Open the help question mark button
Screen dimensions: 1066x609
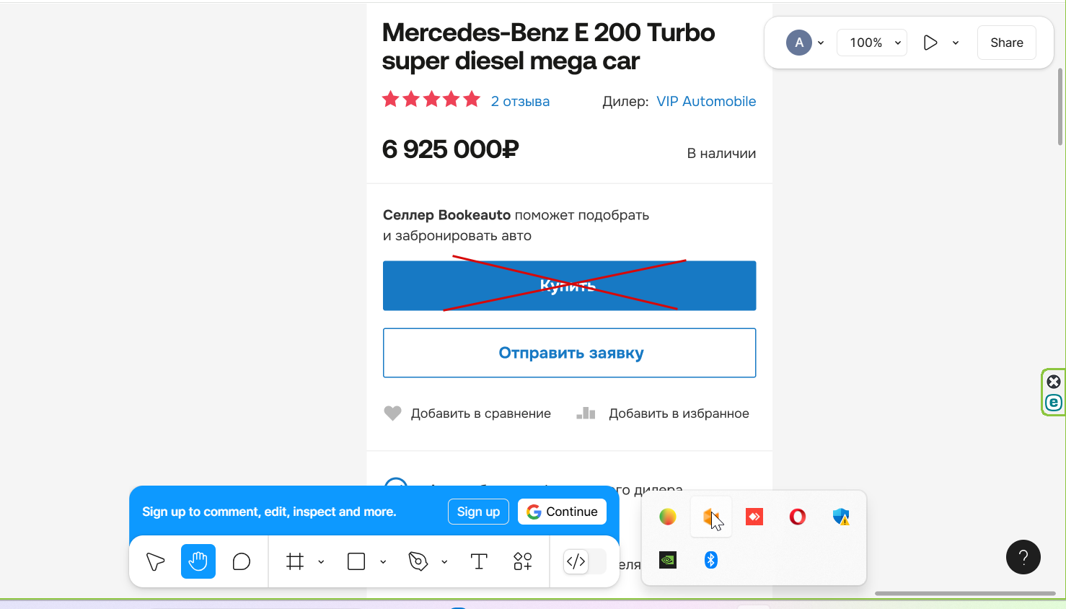(1023, 557)
